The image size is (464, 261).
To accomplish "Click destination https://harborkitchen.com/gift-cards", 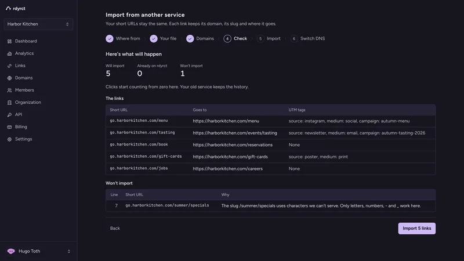I will click(230, 157).
